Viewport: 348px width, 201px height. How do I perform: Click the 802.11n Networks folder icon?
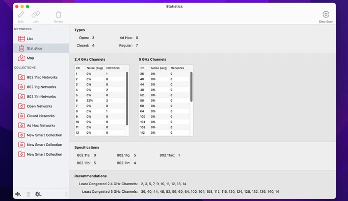click(x=22, y=96)
